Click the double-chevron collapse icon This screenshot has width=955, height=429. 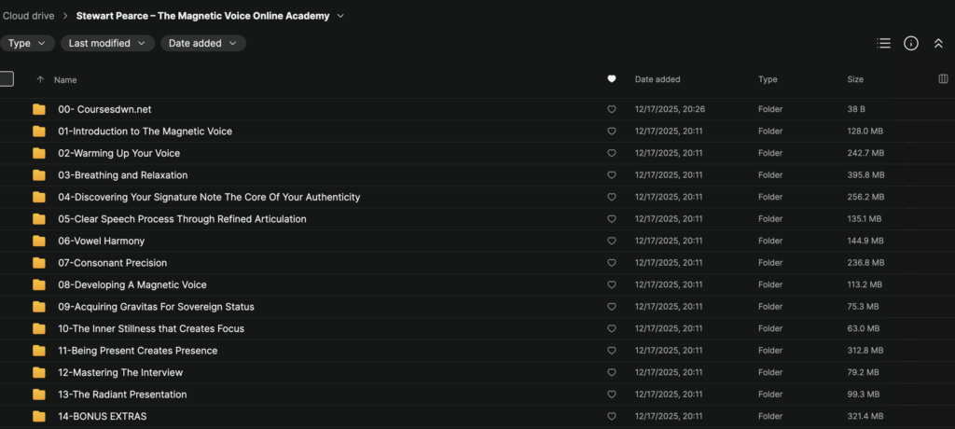click(x=938, y=43)
